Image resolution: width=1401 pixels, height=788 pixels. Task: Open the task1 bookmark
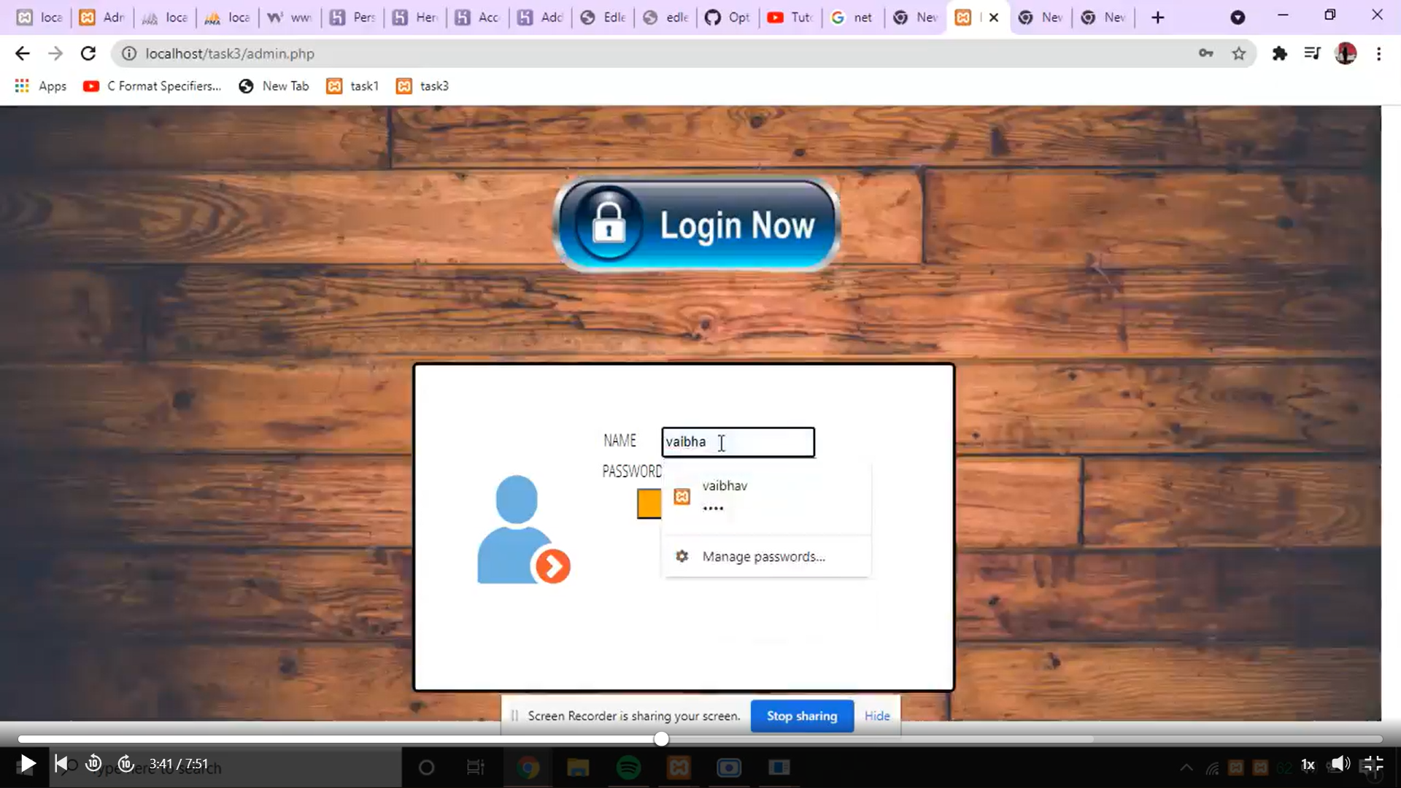click(x=353, y=86)
